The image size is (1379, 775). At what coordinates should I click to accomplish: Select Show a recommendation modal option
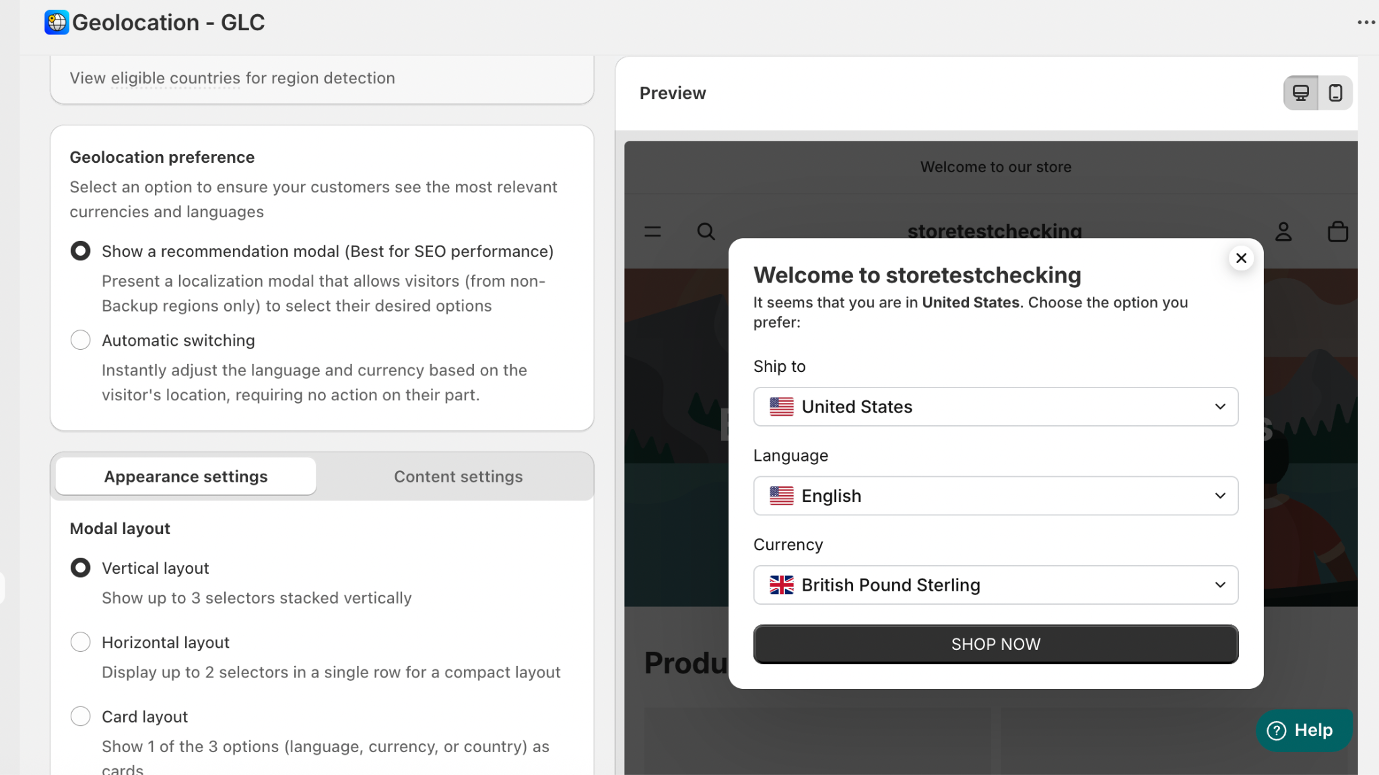point(80,252)
